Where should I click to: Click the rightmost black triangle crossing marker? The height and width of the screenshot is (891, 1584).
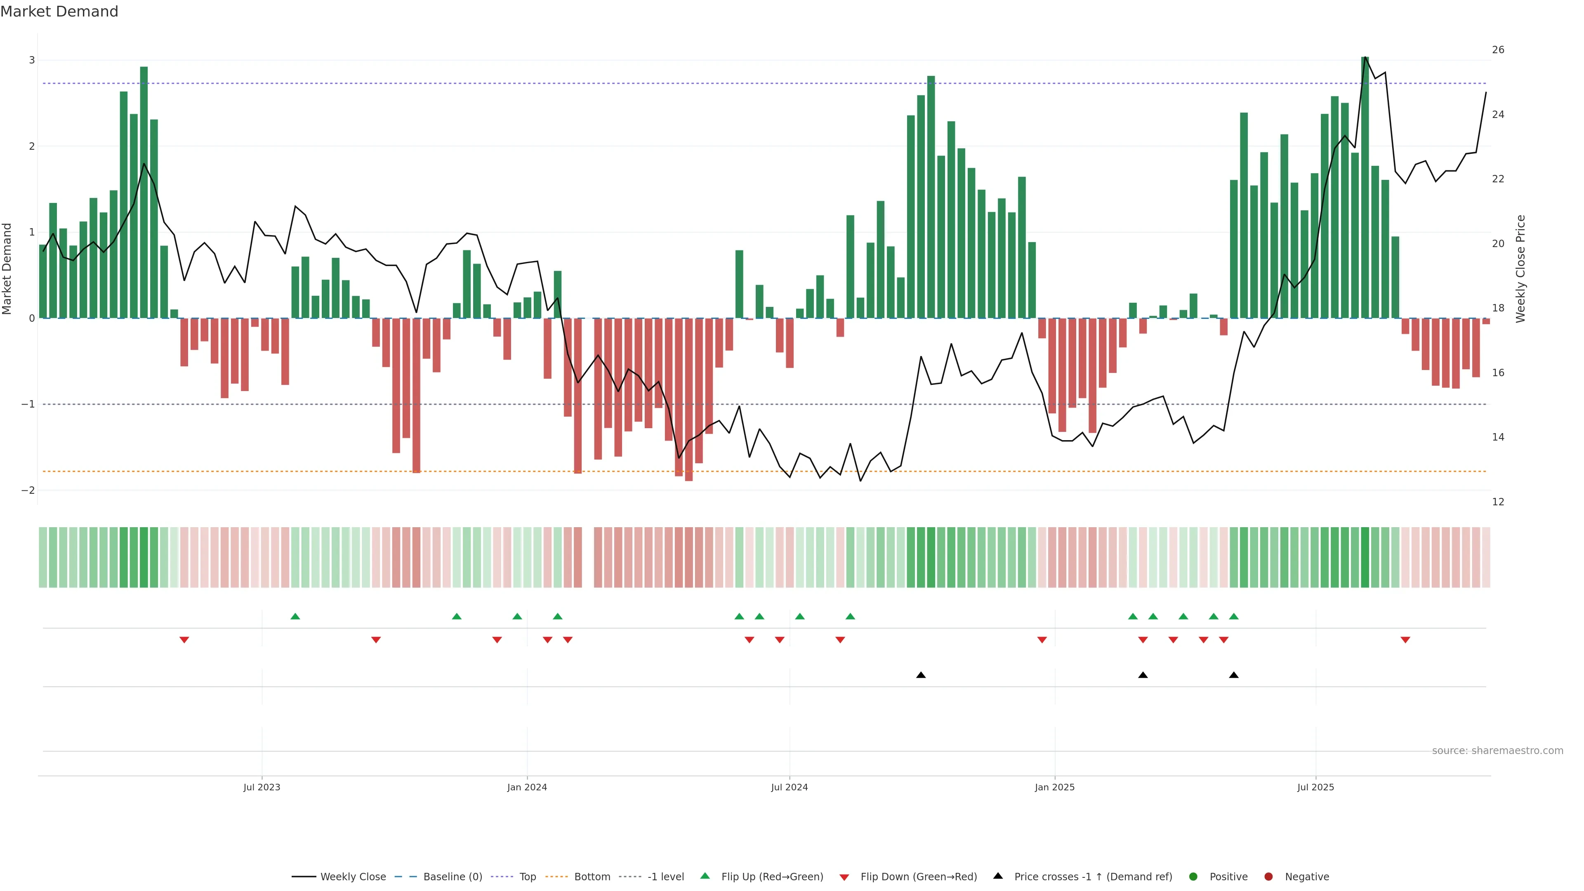tap(1233, 674)
